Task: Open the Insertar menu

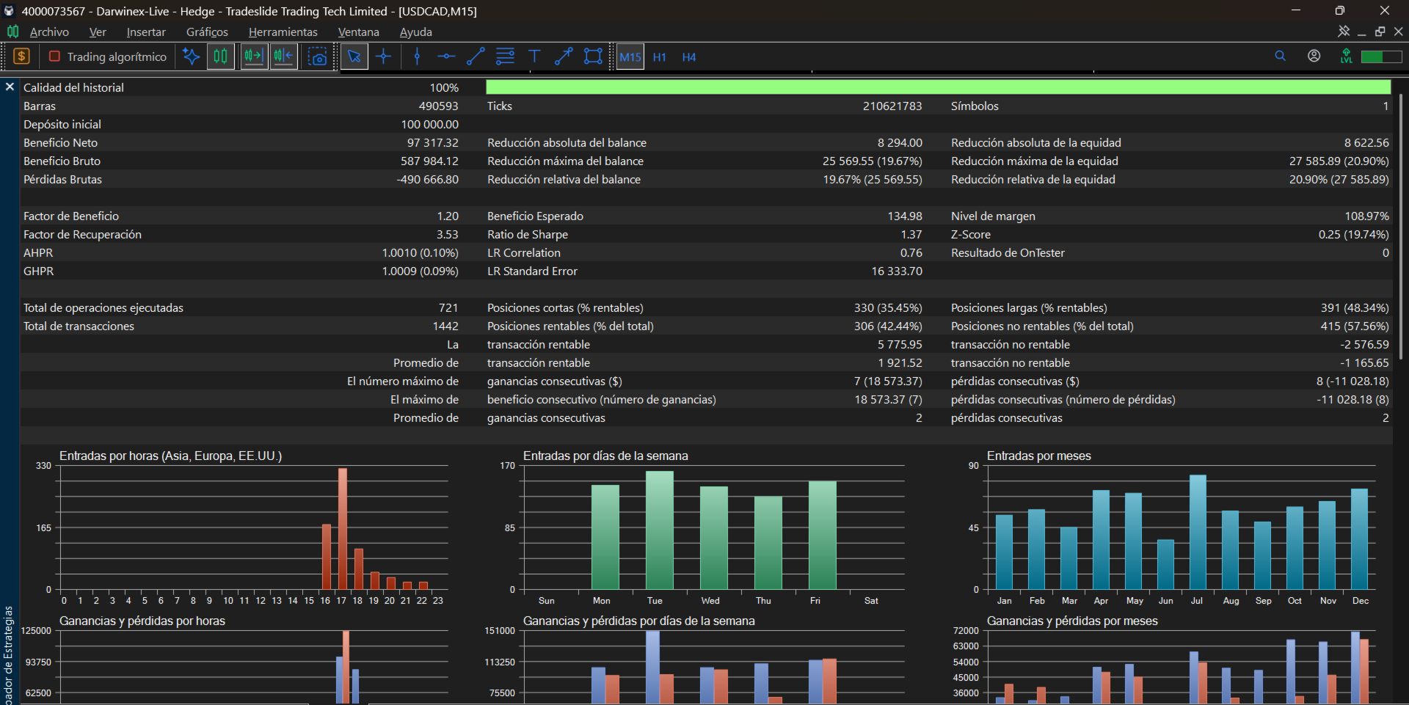Action: click(x=146, y=32)
